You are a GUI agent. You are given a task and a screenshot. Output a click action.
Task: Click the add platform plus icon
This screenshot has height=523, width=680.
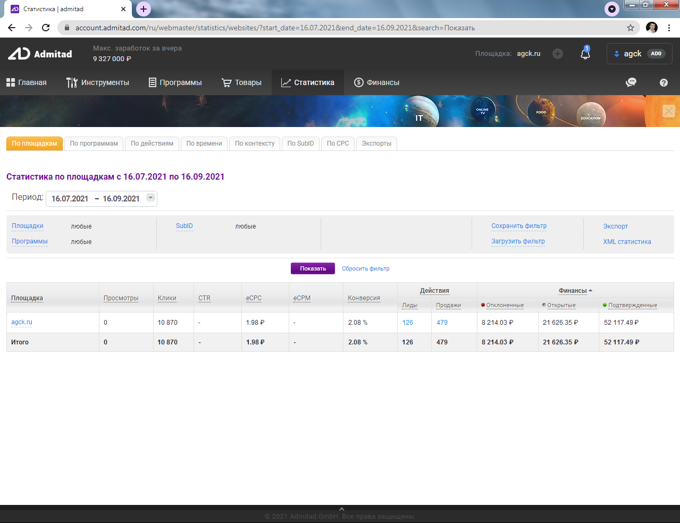[x=557, y=54]
